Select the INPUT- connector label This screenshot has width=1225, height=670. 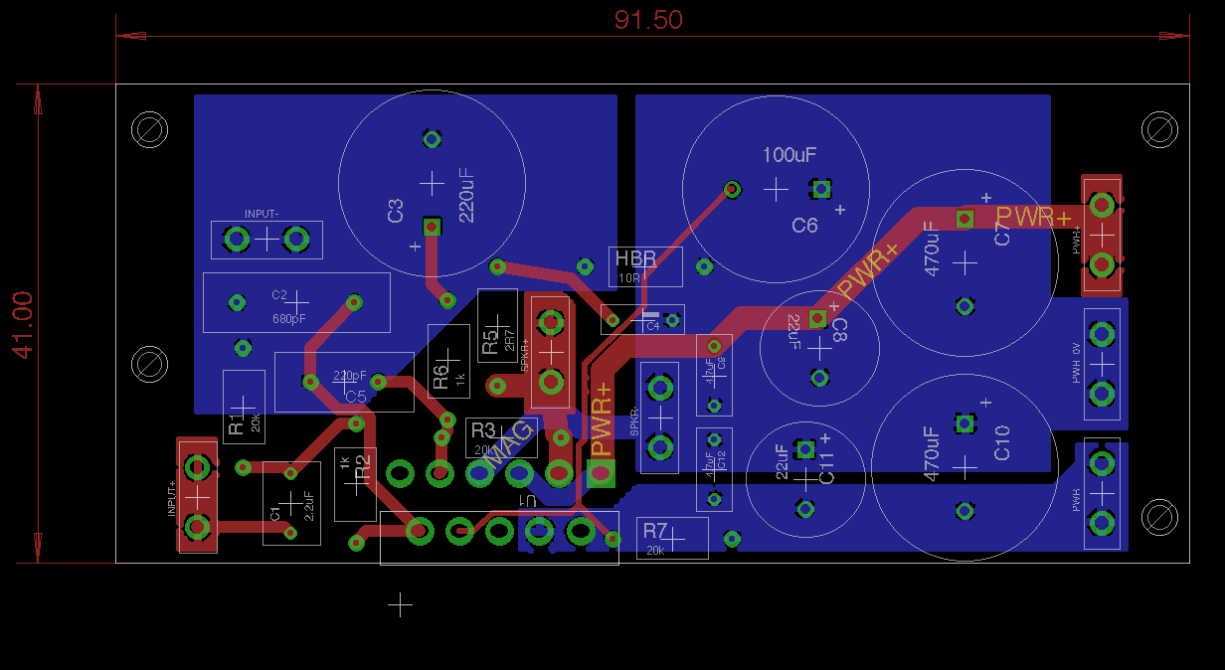coord(262,214)
